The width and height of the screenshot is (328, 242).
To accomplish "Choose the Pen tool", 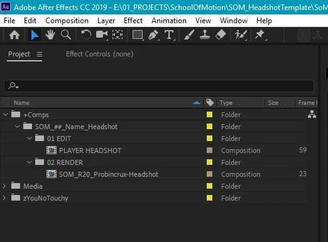I will point(153,35).
